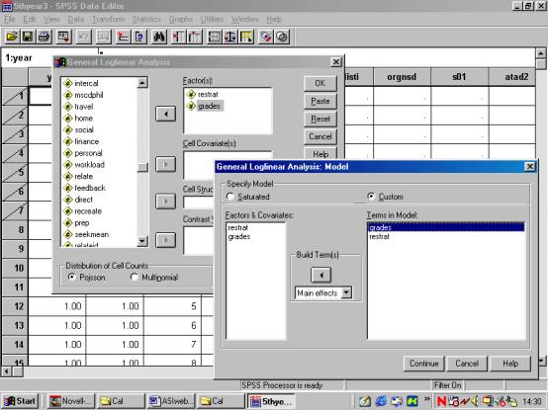The image size is (548, 410).
Task: Click the variable list scroll-down arrow
Action: click(142, 241)
